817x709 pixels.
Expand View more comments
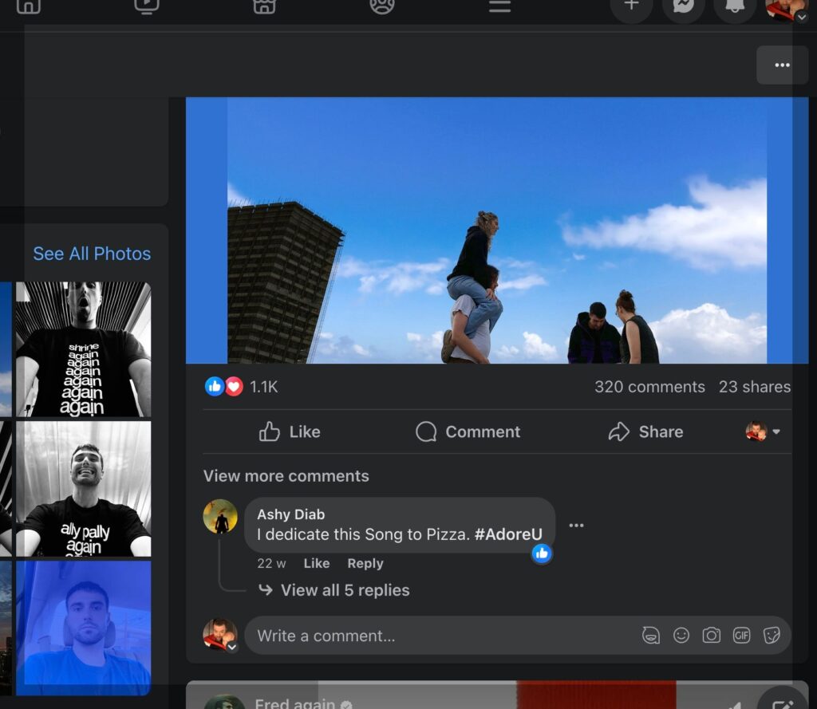pos(286,476)
